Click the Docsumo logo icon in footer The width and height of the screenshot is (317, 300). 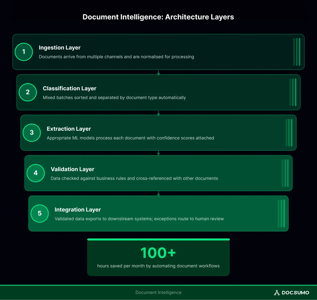tap(277, 293)
